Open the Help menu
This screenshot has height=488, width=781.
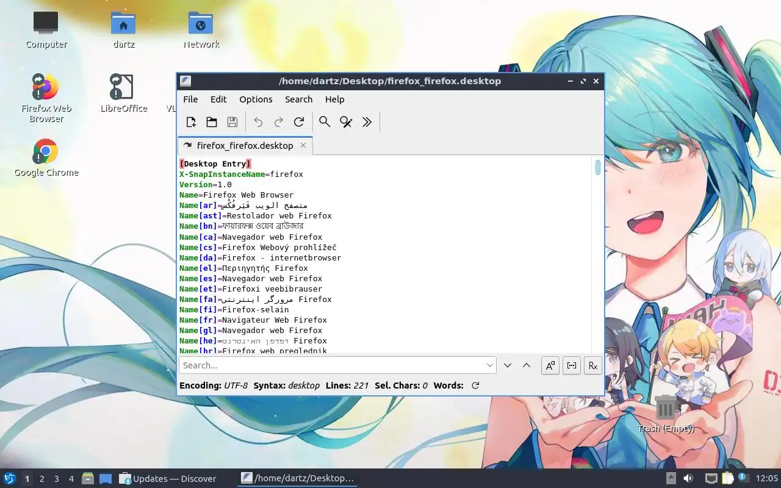pyautogui.click(x=334, y=99)
